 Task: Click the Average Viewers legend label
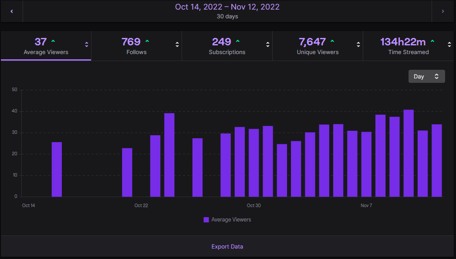231,220
